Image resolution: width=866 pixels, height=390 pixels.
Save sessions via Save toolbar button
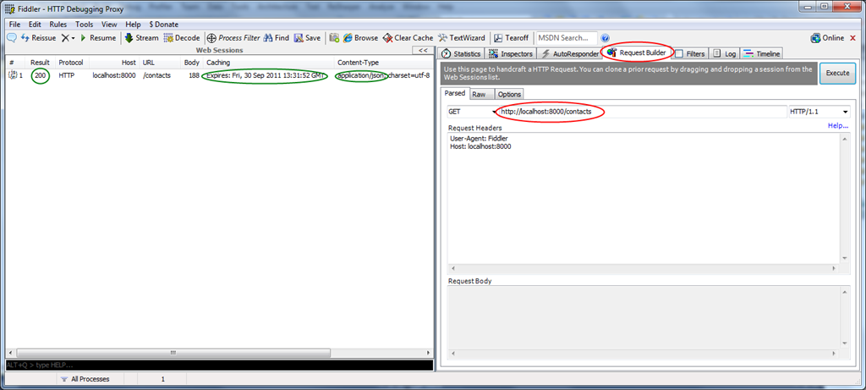pyautogui.click(x=307, y=38)
